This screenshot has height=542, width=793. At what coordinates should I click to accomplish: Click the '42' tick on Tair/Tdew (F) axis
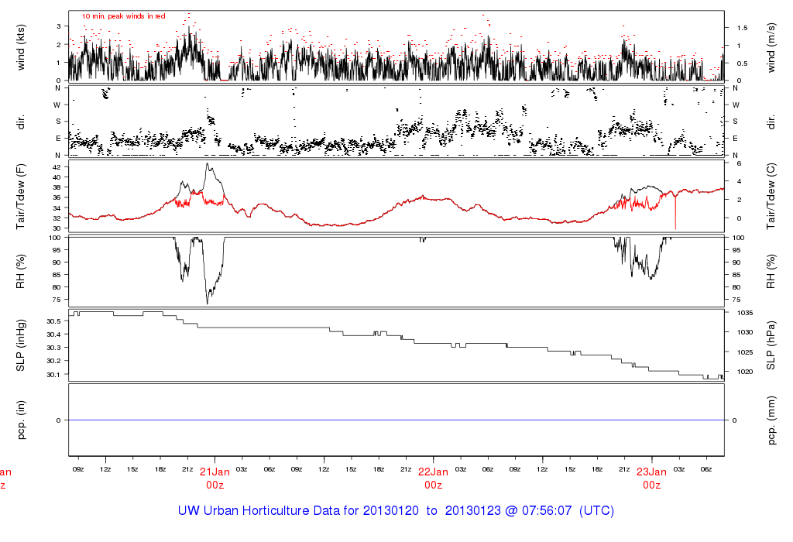(x=57, y=166)
